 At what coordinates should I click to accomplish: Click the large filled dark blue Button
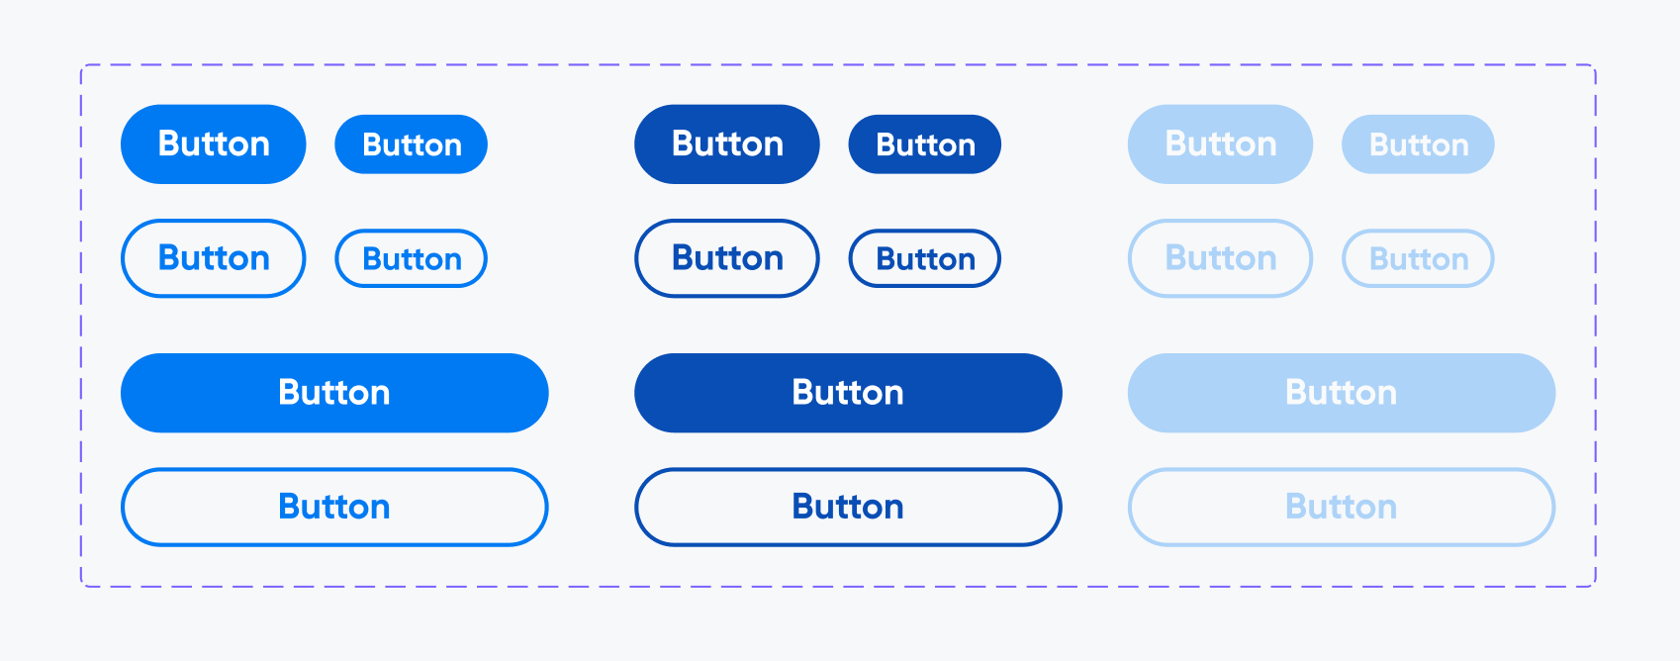(x=727, y=144)
